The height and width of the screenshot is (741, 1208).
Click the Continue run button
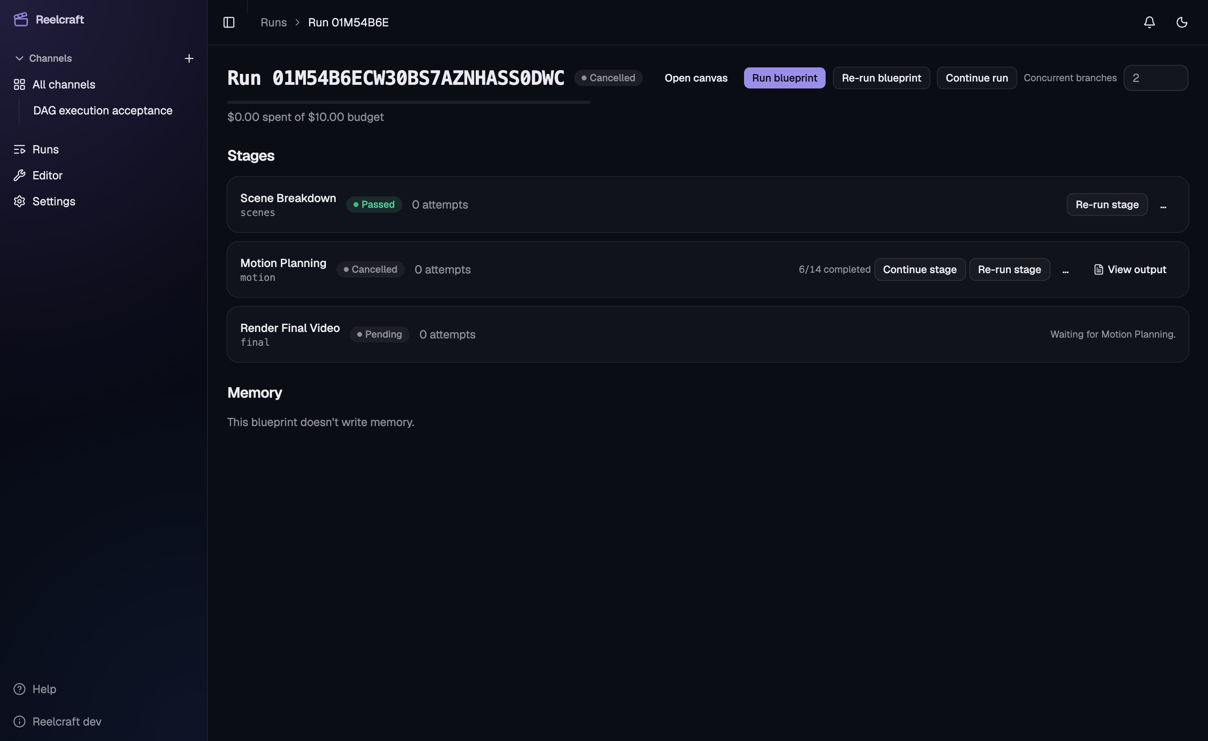pyautogui.click(x=977, y=78)
